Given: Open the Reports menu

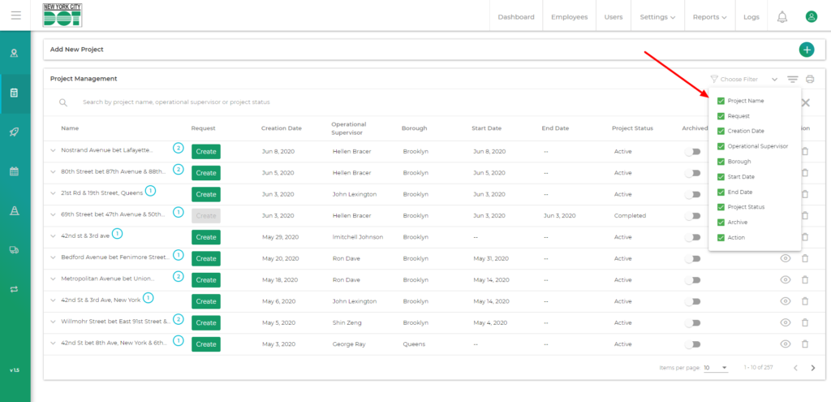Looking at the screenshot, I should (x=709, y=17).
